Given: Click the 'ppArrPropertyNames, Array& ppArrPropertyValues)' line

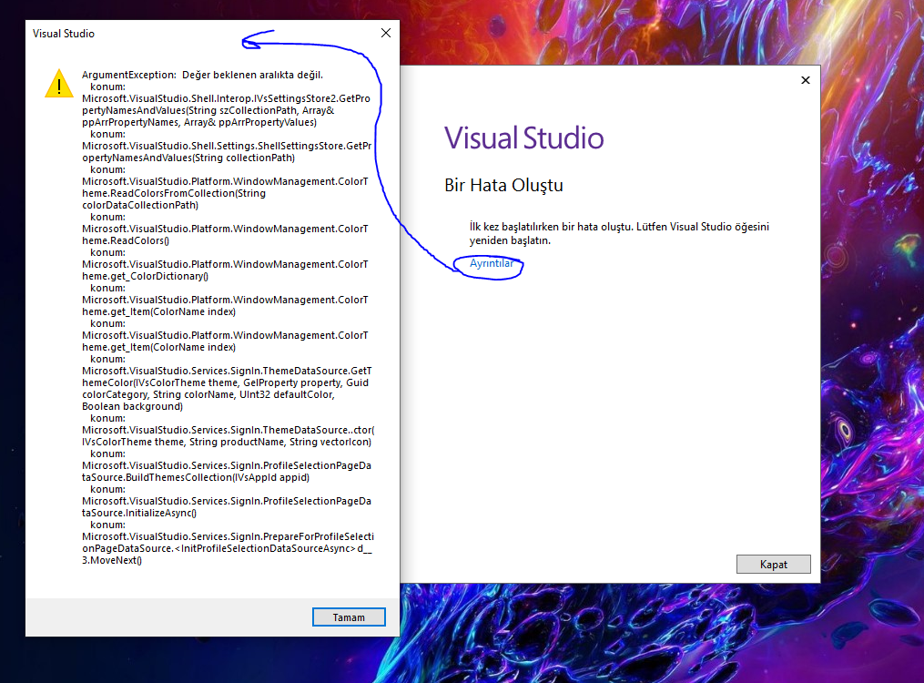Looking at the screenshot, I should (199, 122).
